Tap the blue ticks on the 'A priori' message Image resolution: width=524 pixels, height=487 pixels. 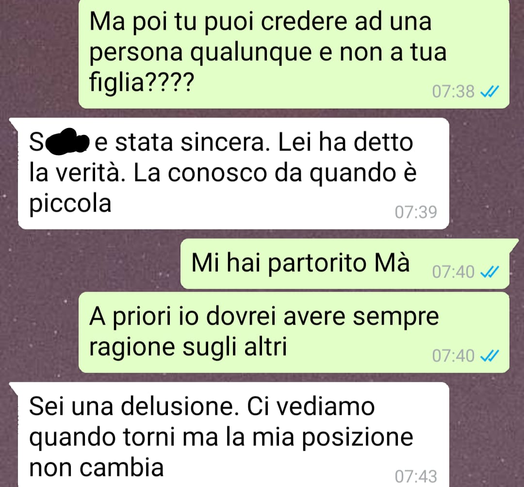[490, 356]
